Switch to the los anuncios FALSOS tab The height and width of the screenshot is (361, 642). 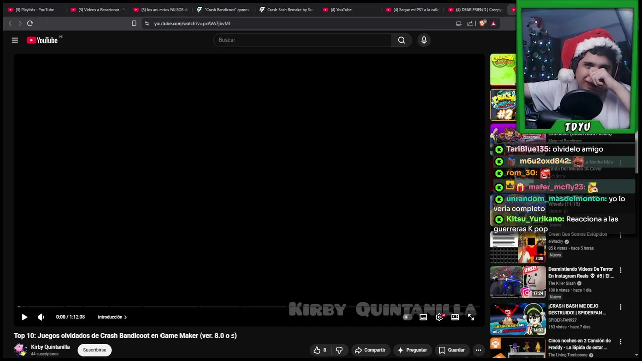point(160,9)
